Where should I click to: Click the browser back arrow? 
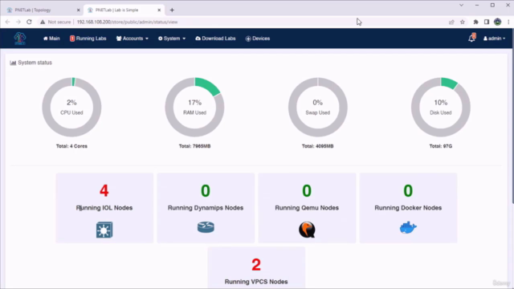tap(7, 22)
